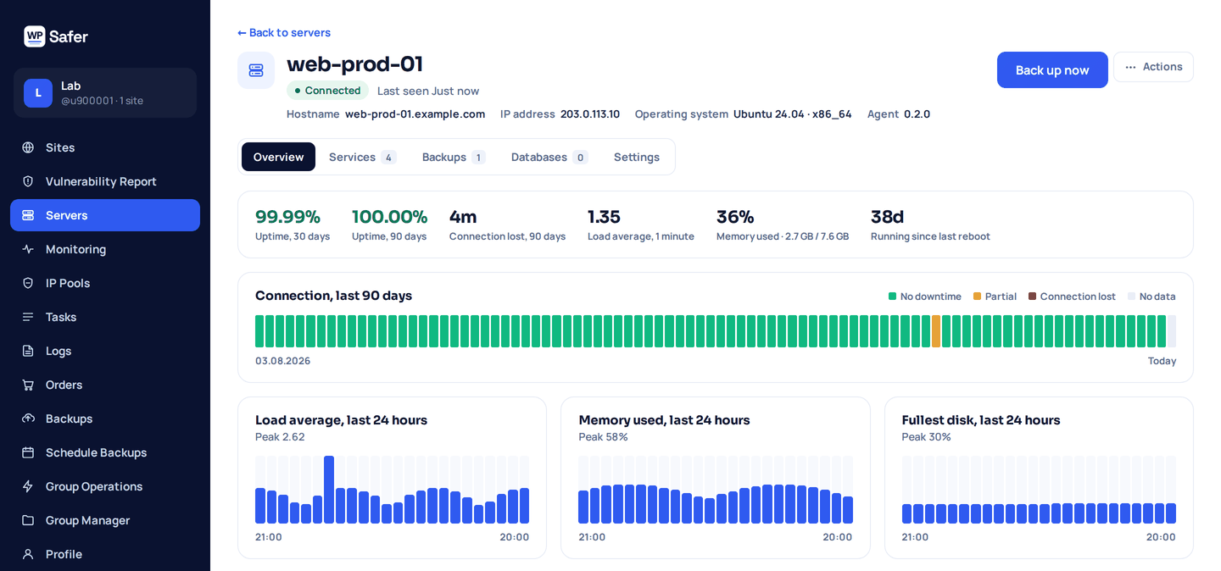Click the IP Pools shield icon
1221x571 pixels.
pos(28,283)
